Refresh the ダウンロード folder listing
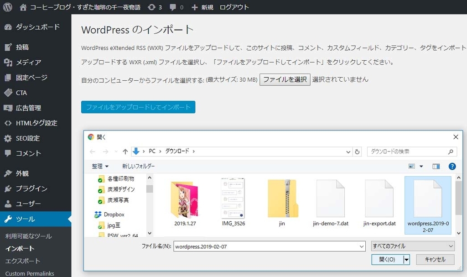The height and width of the screenshot is (277, 467). (357, 152)
